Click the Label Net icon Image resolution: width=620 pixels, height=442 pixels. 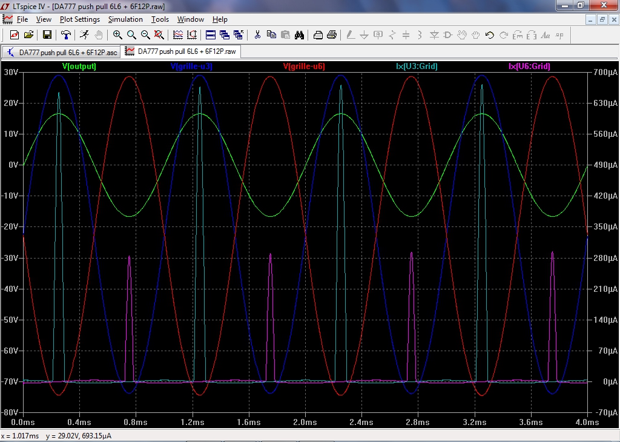pyautogui.click(x=378, y=35)
